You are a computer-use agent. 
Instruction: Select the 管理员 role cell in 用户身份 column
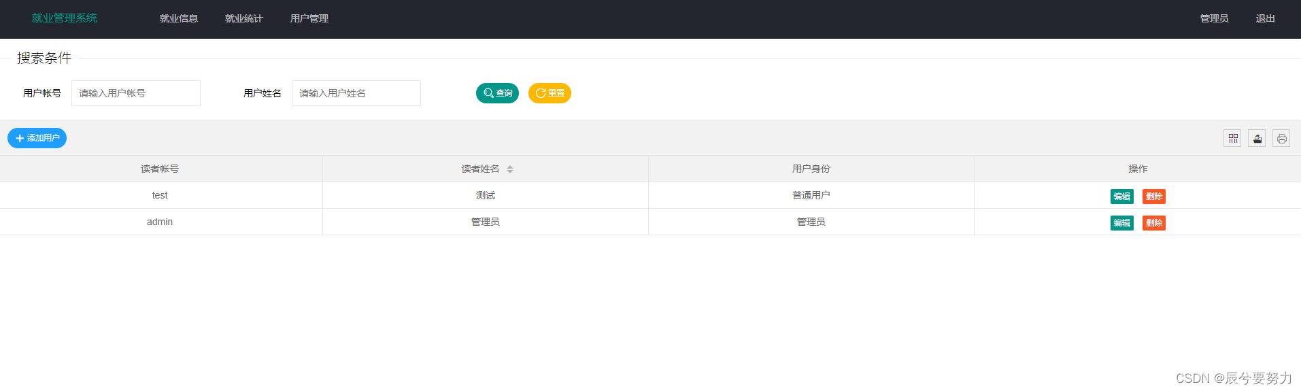pyautogui.click(x=811, y=222)
